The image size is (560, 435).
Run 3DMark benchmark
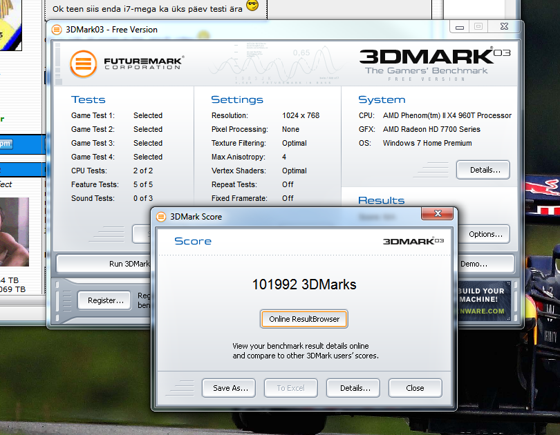tap(104, 264)
